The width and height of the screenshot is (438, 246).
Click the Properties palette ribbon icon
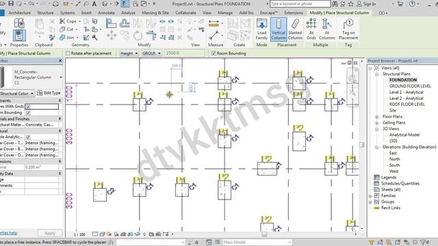click(19, 36)
